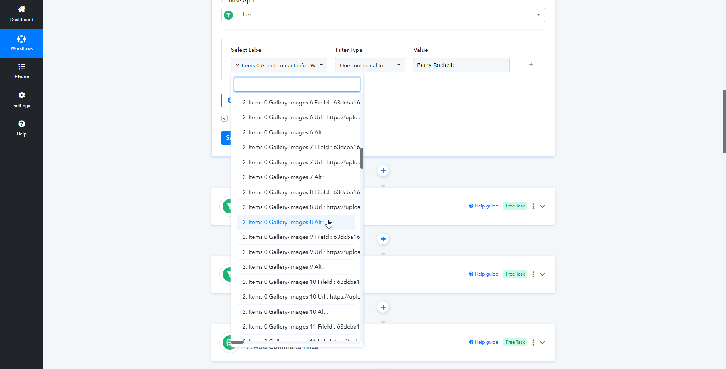Go to Workflows in the sidebar
This screenshot has width=726, height=369.
pyautogui.click(x=22, y=43)
